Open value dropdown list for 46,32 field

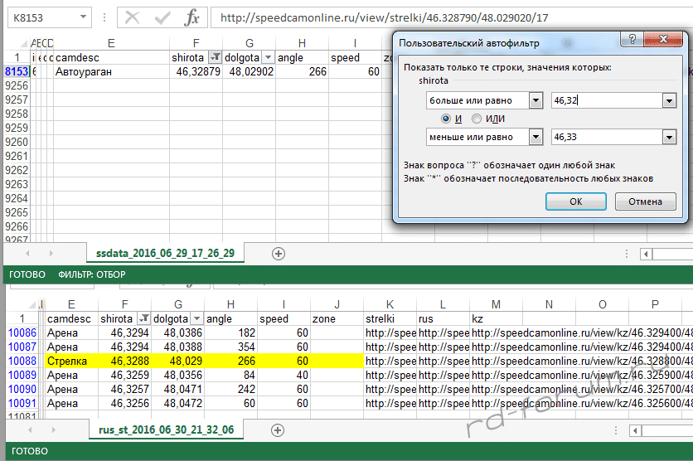click(668, 100)
